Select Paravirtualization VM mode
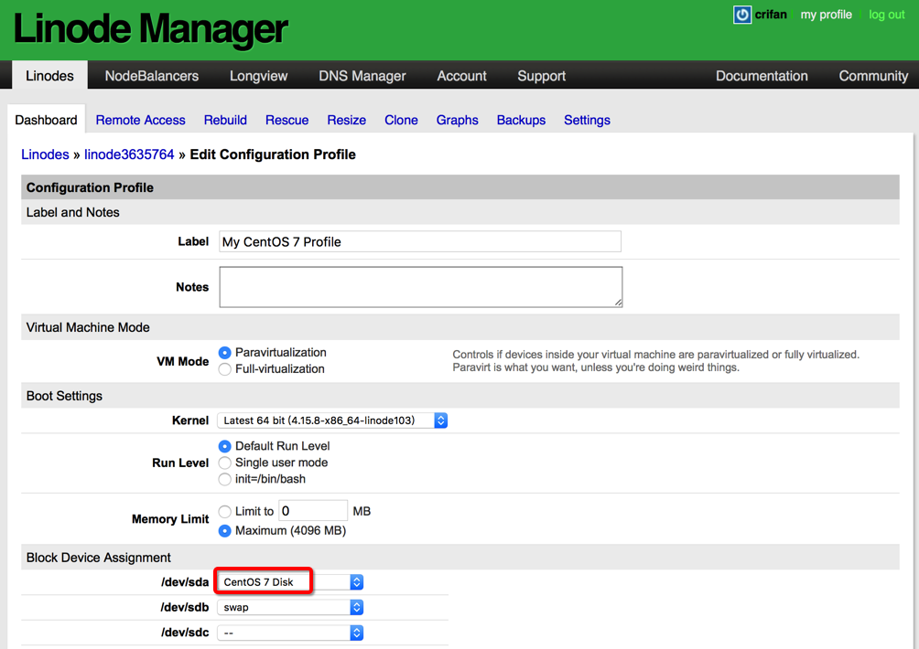Viewport: 919px width, 649px height. point(224,353)
